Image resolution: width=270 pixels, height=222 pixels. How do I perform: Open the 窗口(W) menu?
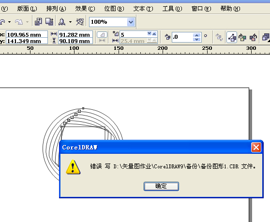pyautogui.click(x=201, y=9)
